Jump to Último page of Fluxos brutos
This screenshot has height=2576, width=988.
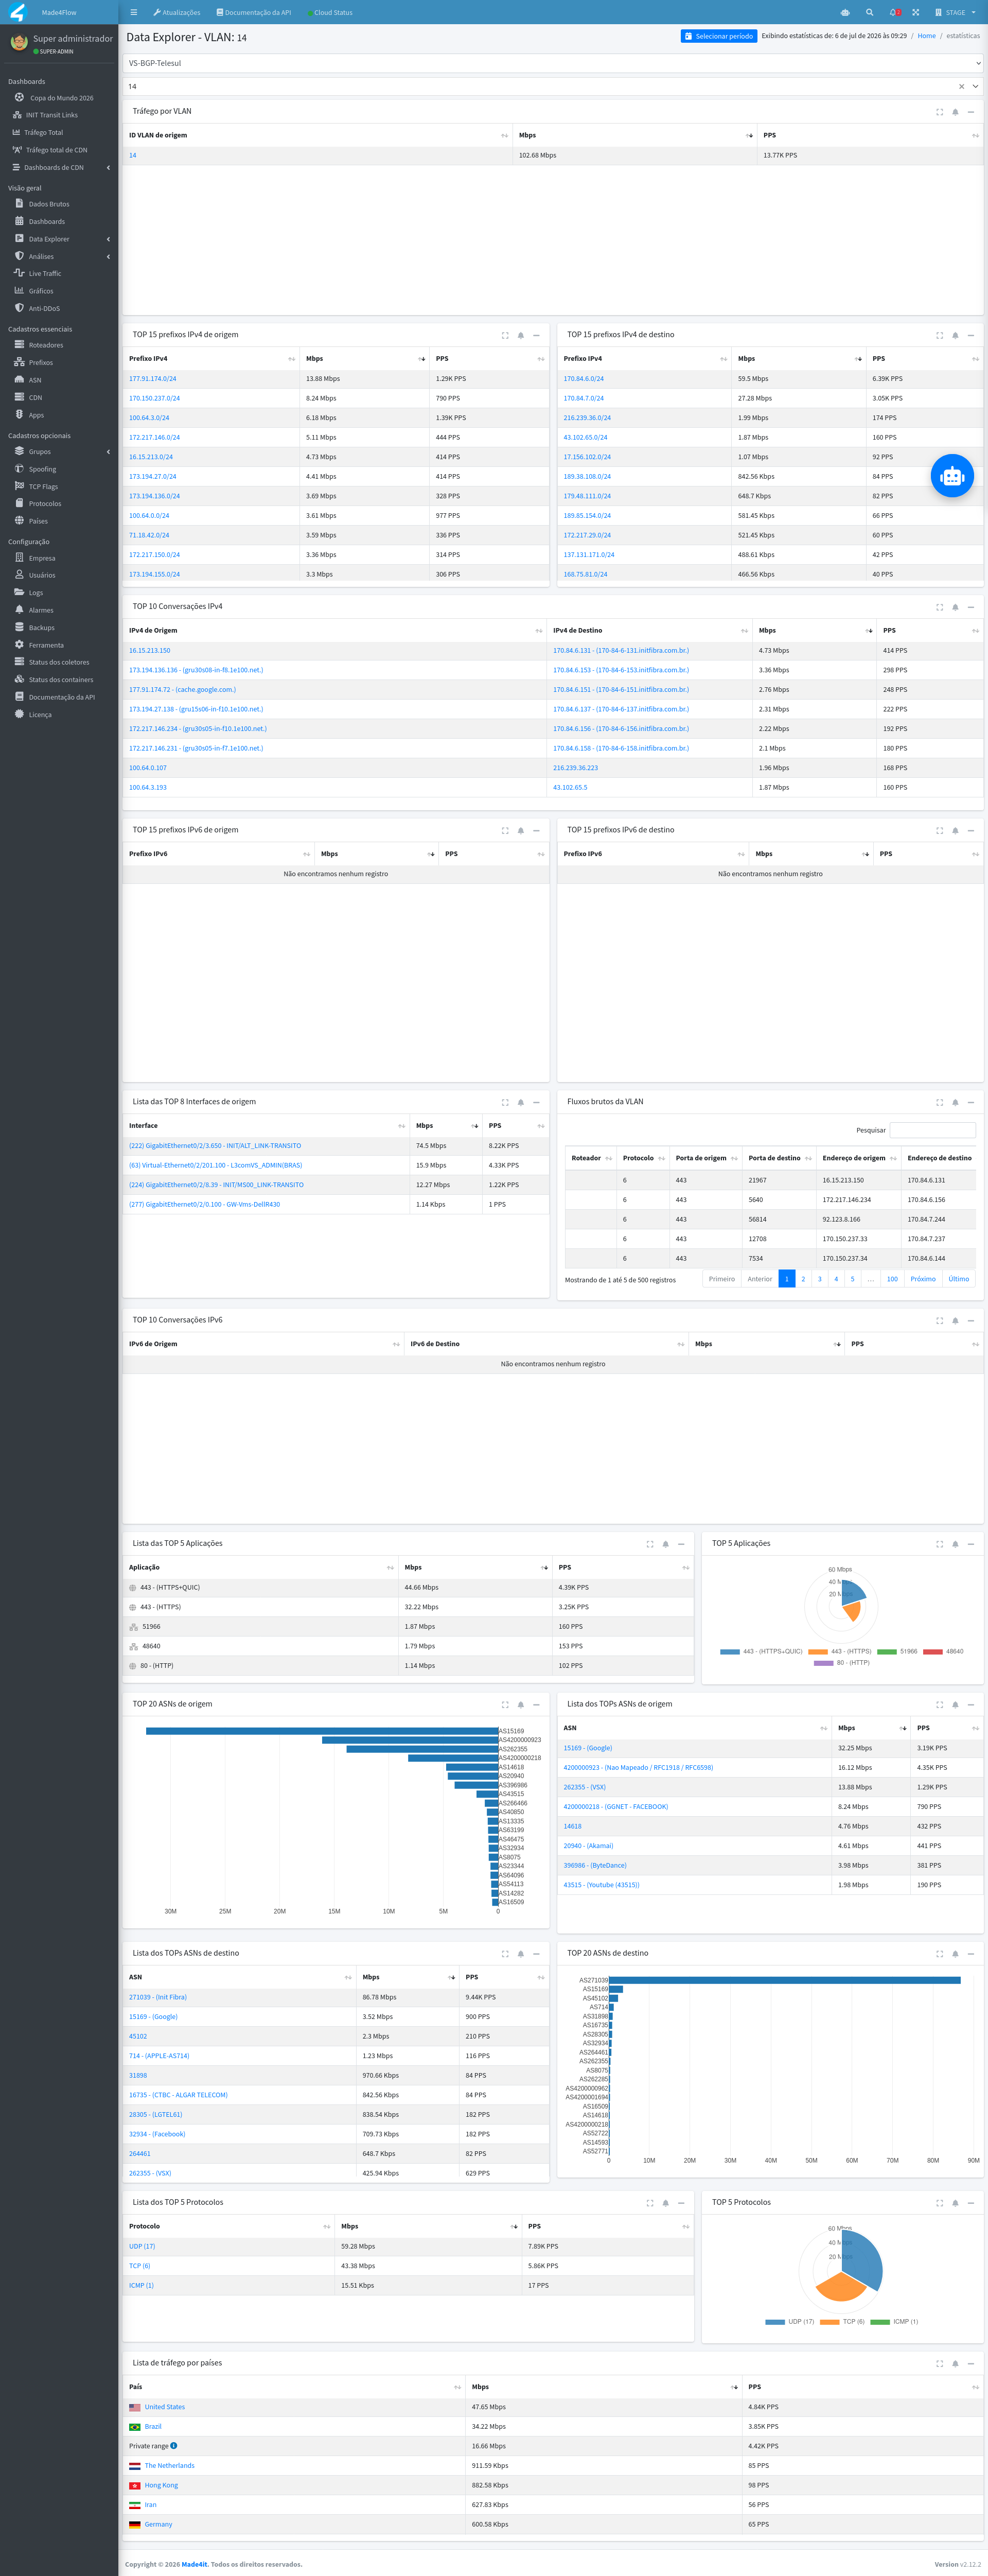click(959, 1278)
